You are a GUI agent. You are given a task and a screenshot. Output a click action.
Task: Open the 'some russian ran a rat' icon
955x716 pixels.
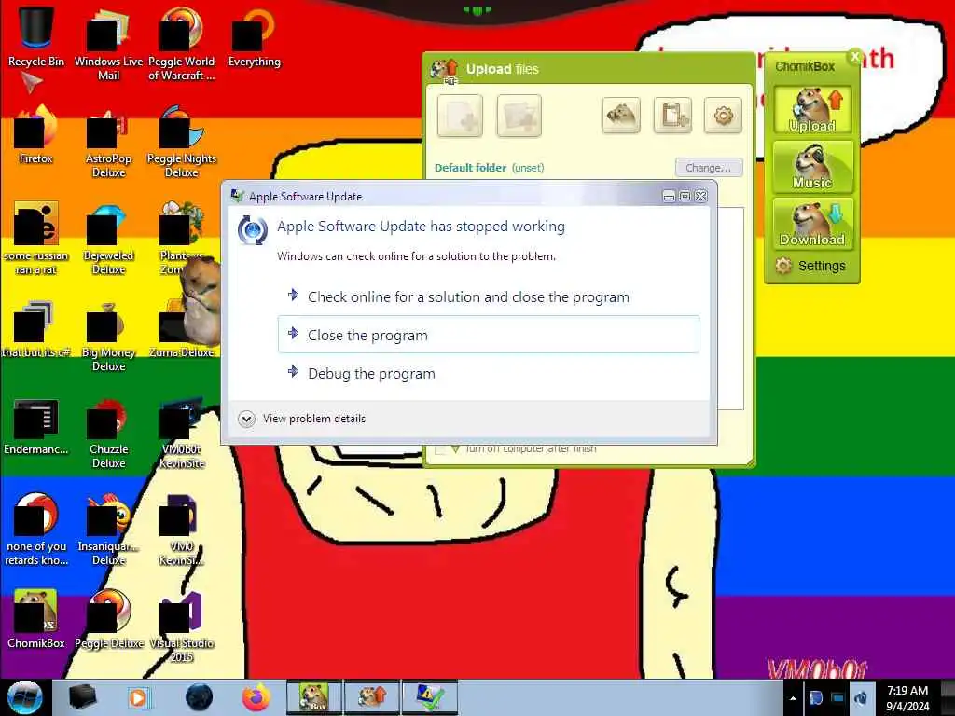36,238
